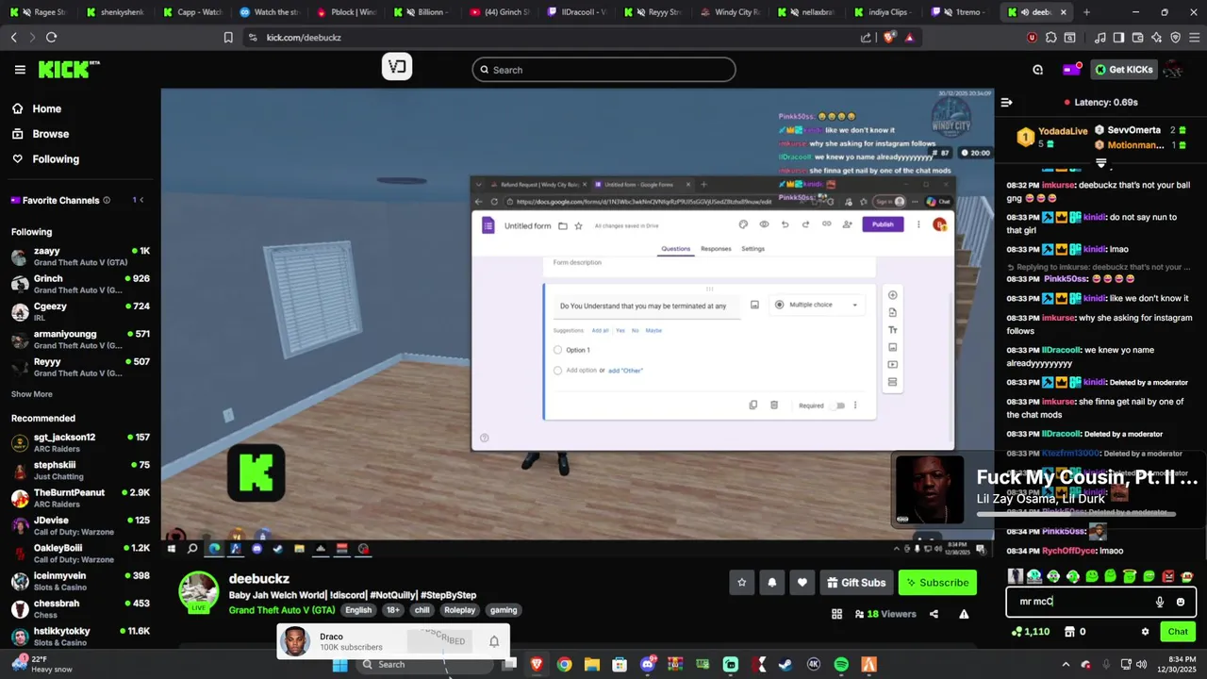
Task: Go to Home in the Kick sidebar
Action: coord(37,108)
